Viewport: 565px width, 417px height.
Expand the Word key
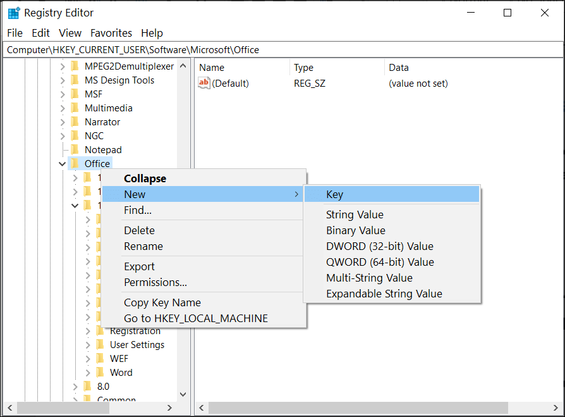coord(88,373)
